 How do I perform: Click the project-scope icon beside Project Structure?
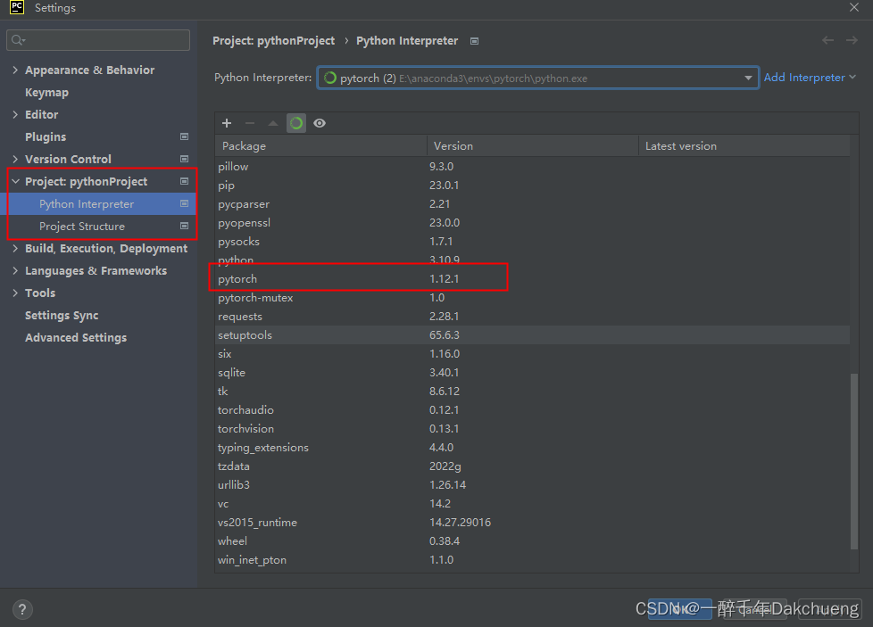tap(184, 226)
